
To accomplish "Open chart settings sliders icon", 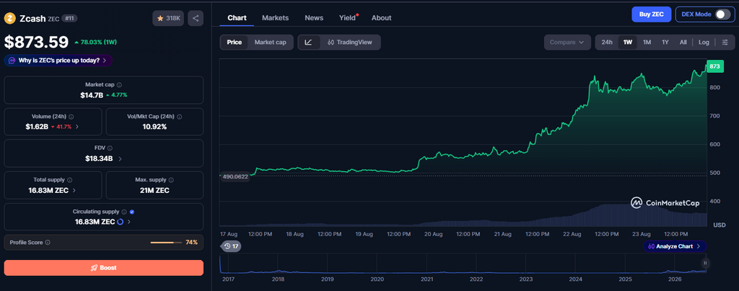I will (x=725, y=42).
